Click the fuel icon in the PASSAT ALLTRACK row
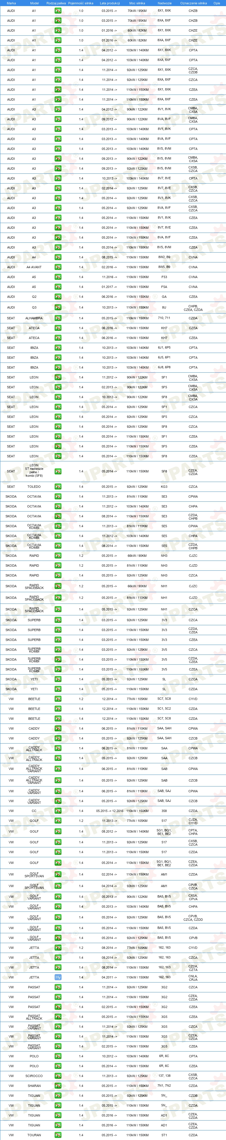The width and height of the screenshot is (226, 1140). [58, 1016]
